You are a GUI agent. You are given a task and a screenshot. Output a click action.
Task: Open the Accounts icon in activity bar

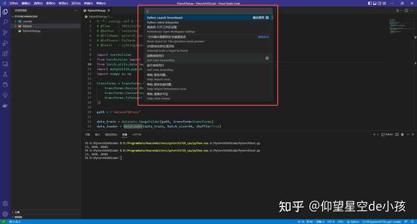click(5, 204)
